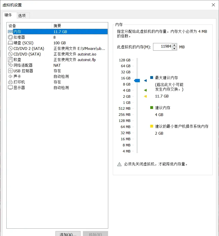Click the 摘要 column header
The height and width of the screenshot is (236, 219).
80,26
